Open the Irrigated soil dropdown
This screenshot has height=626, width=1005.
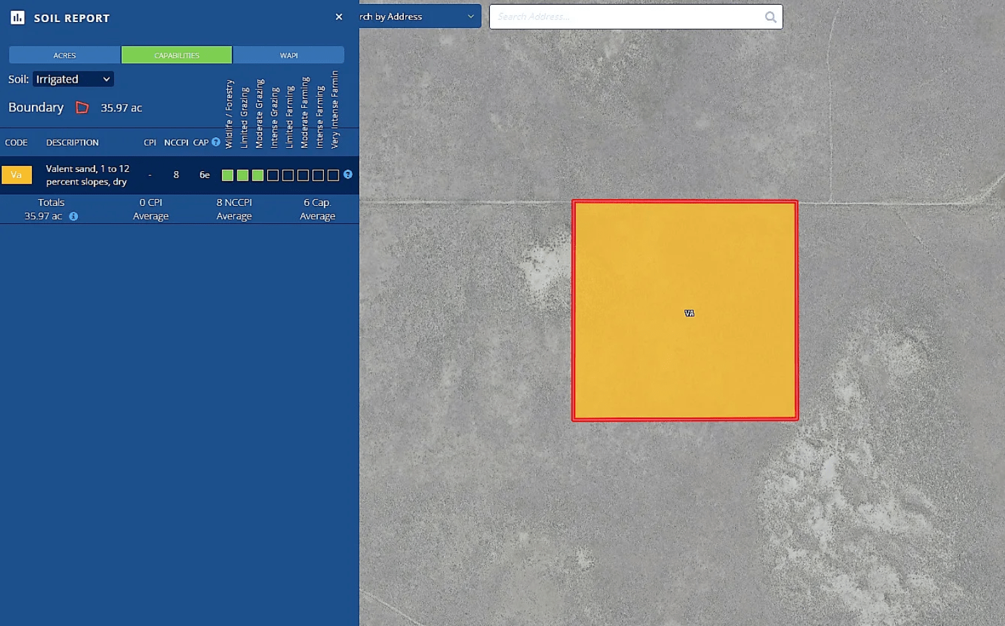point(73,79)
